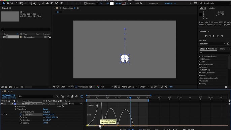Select the Hand tool
231x130 pixels.
(x=8, y=3)
